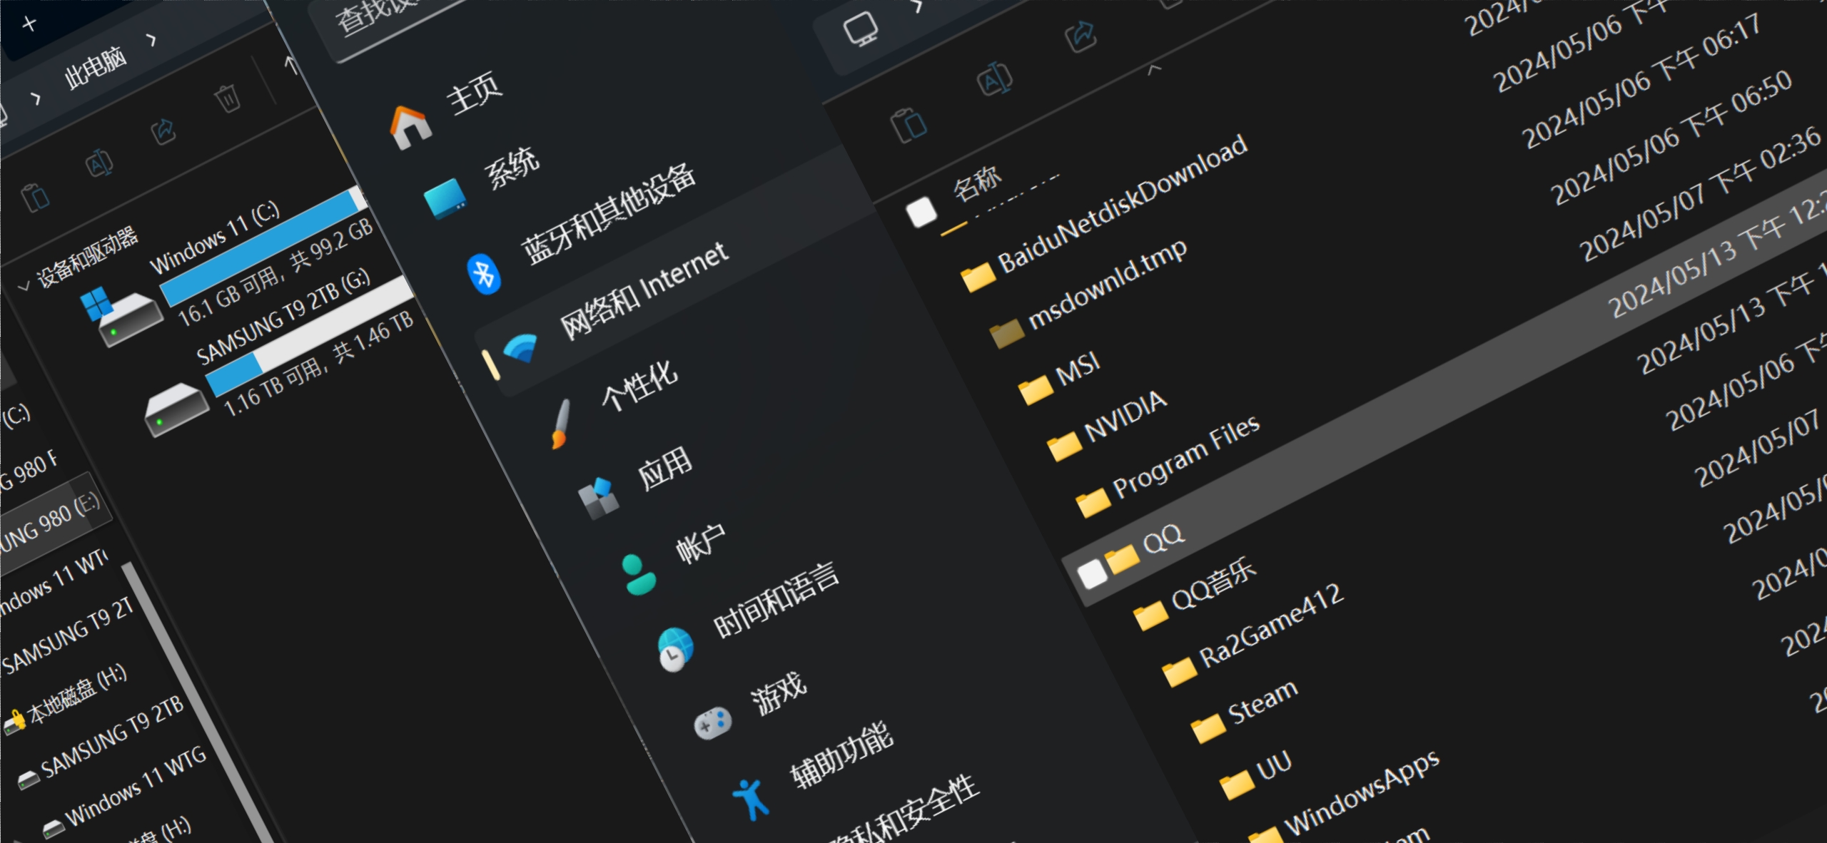The image size is (1827, 843).
Task: Open 帐户 in the Settings sidebar
Action: point(700,543)
